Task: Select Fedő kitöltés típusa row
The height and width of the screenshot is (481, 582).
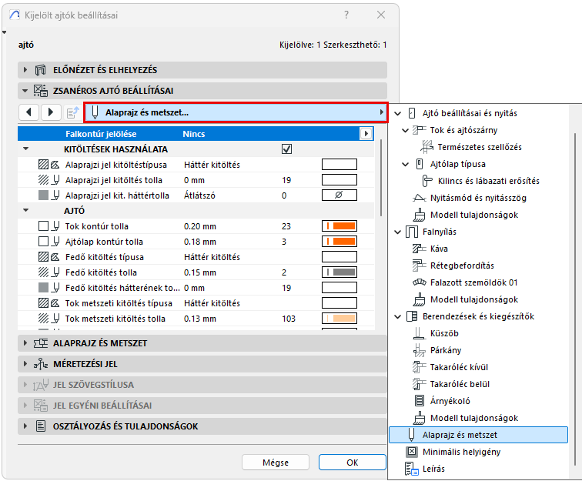Action: click(196, 257)
